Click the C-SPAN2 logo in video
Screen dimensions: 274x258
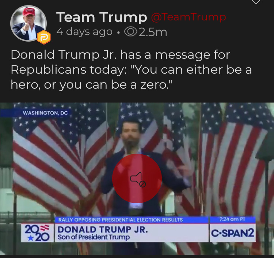pos(233,233)
